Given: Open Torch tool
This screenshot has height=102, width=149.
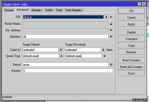Looking at the screenshot, I should [131, 73].
